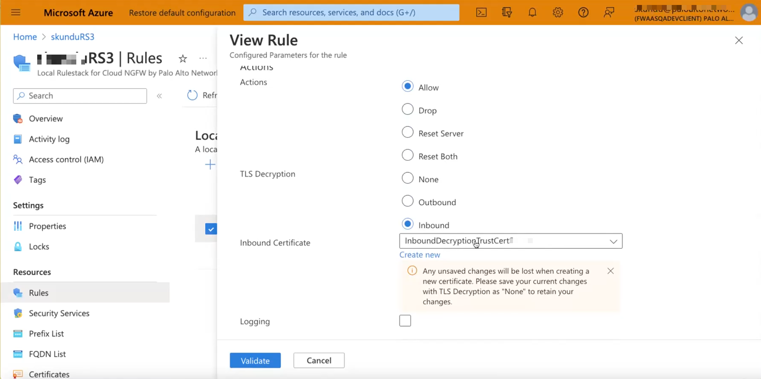The image size is (761, 379).
Task: Click the global search resources field
Action: point(351,12)
